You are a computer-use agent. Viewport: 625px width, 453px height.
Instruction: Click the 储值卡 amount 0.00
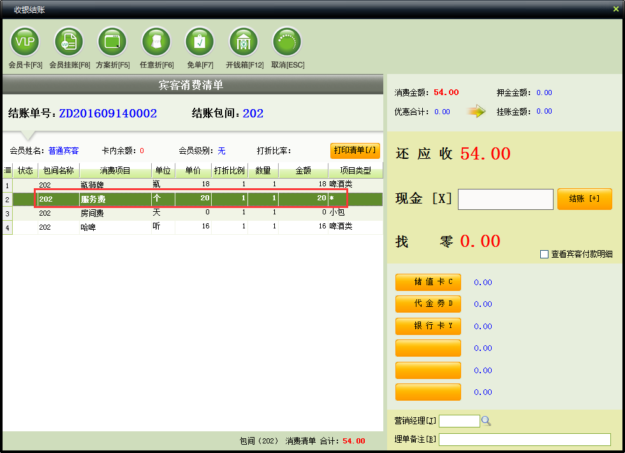click(483, 282)
